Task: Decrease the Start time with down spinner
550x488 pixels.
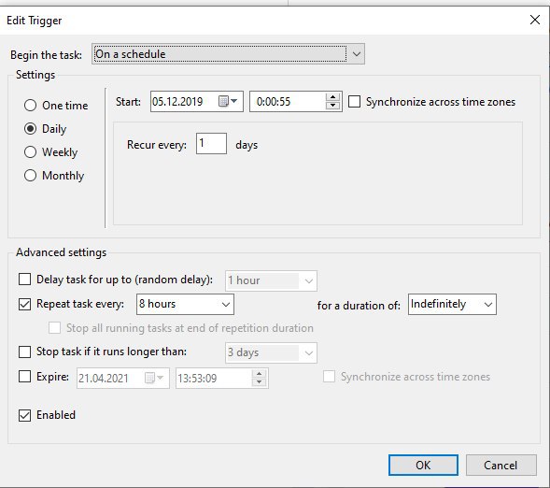Action: tap(332, 106)
